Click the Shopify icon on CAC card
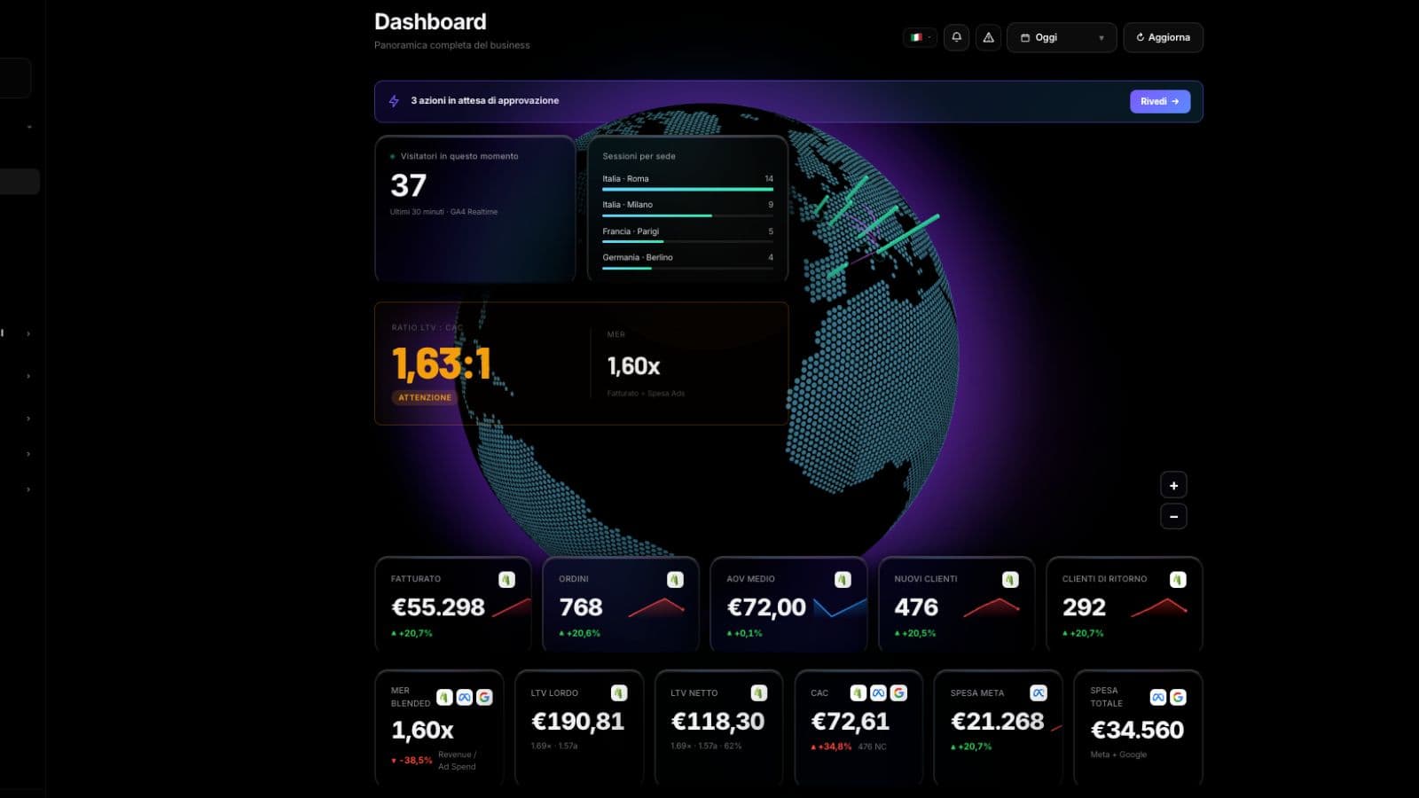The width and height of the screenshot is (1419, 798). pos(858,692)
